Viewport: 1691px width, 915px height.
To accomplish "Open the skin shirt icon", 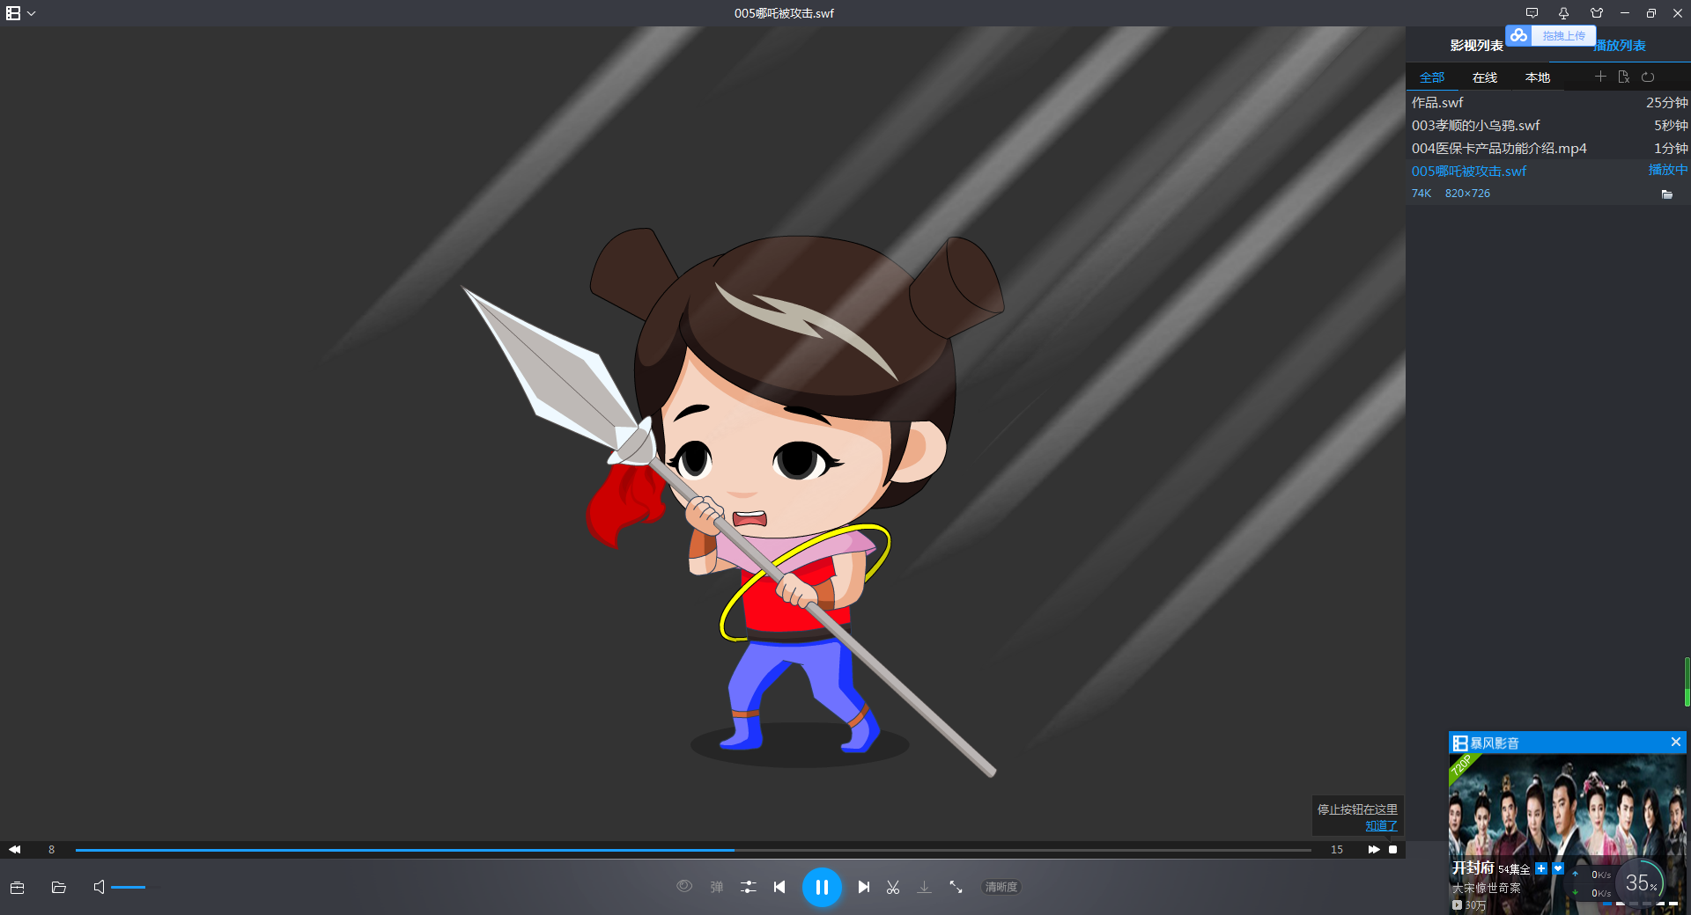I will pos(1597,13).
